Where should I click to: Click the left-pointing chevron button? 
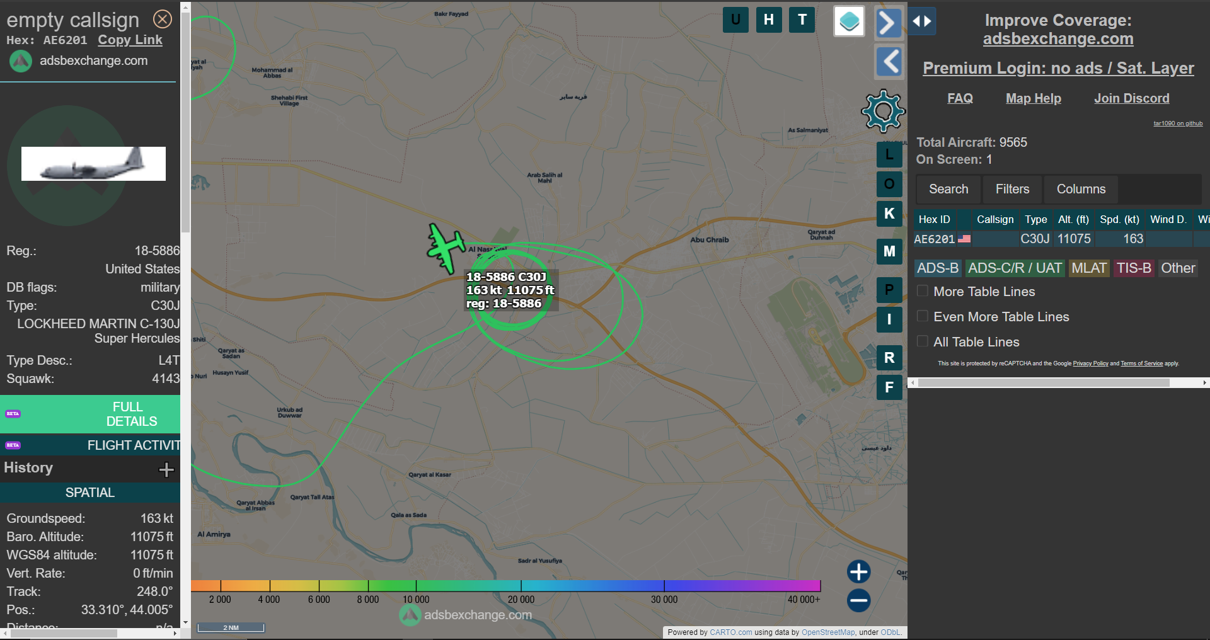889,62
